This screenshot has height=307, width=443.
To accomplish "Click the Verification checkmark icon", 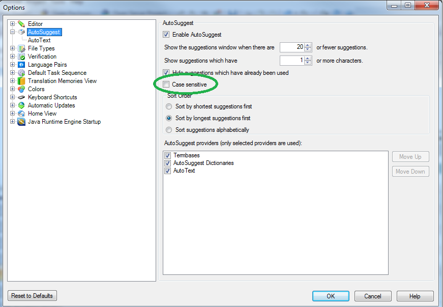I will [21, 57].
